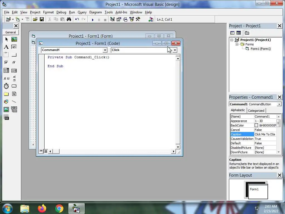Select the CommandButton control tool
The height and width of the screenshot is (214, 285).
[x=14, y=55]
